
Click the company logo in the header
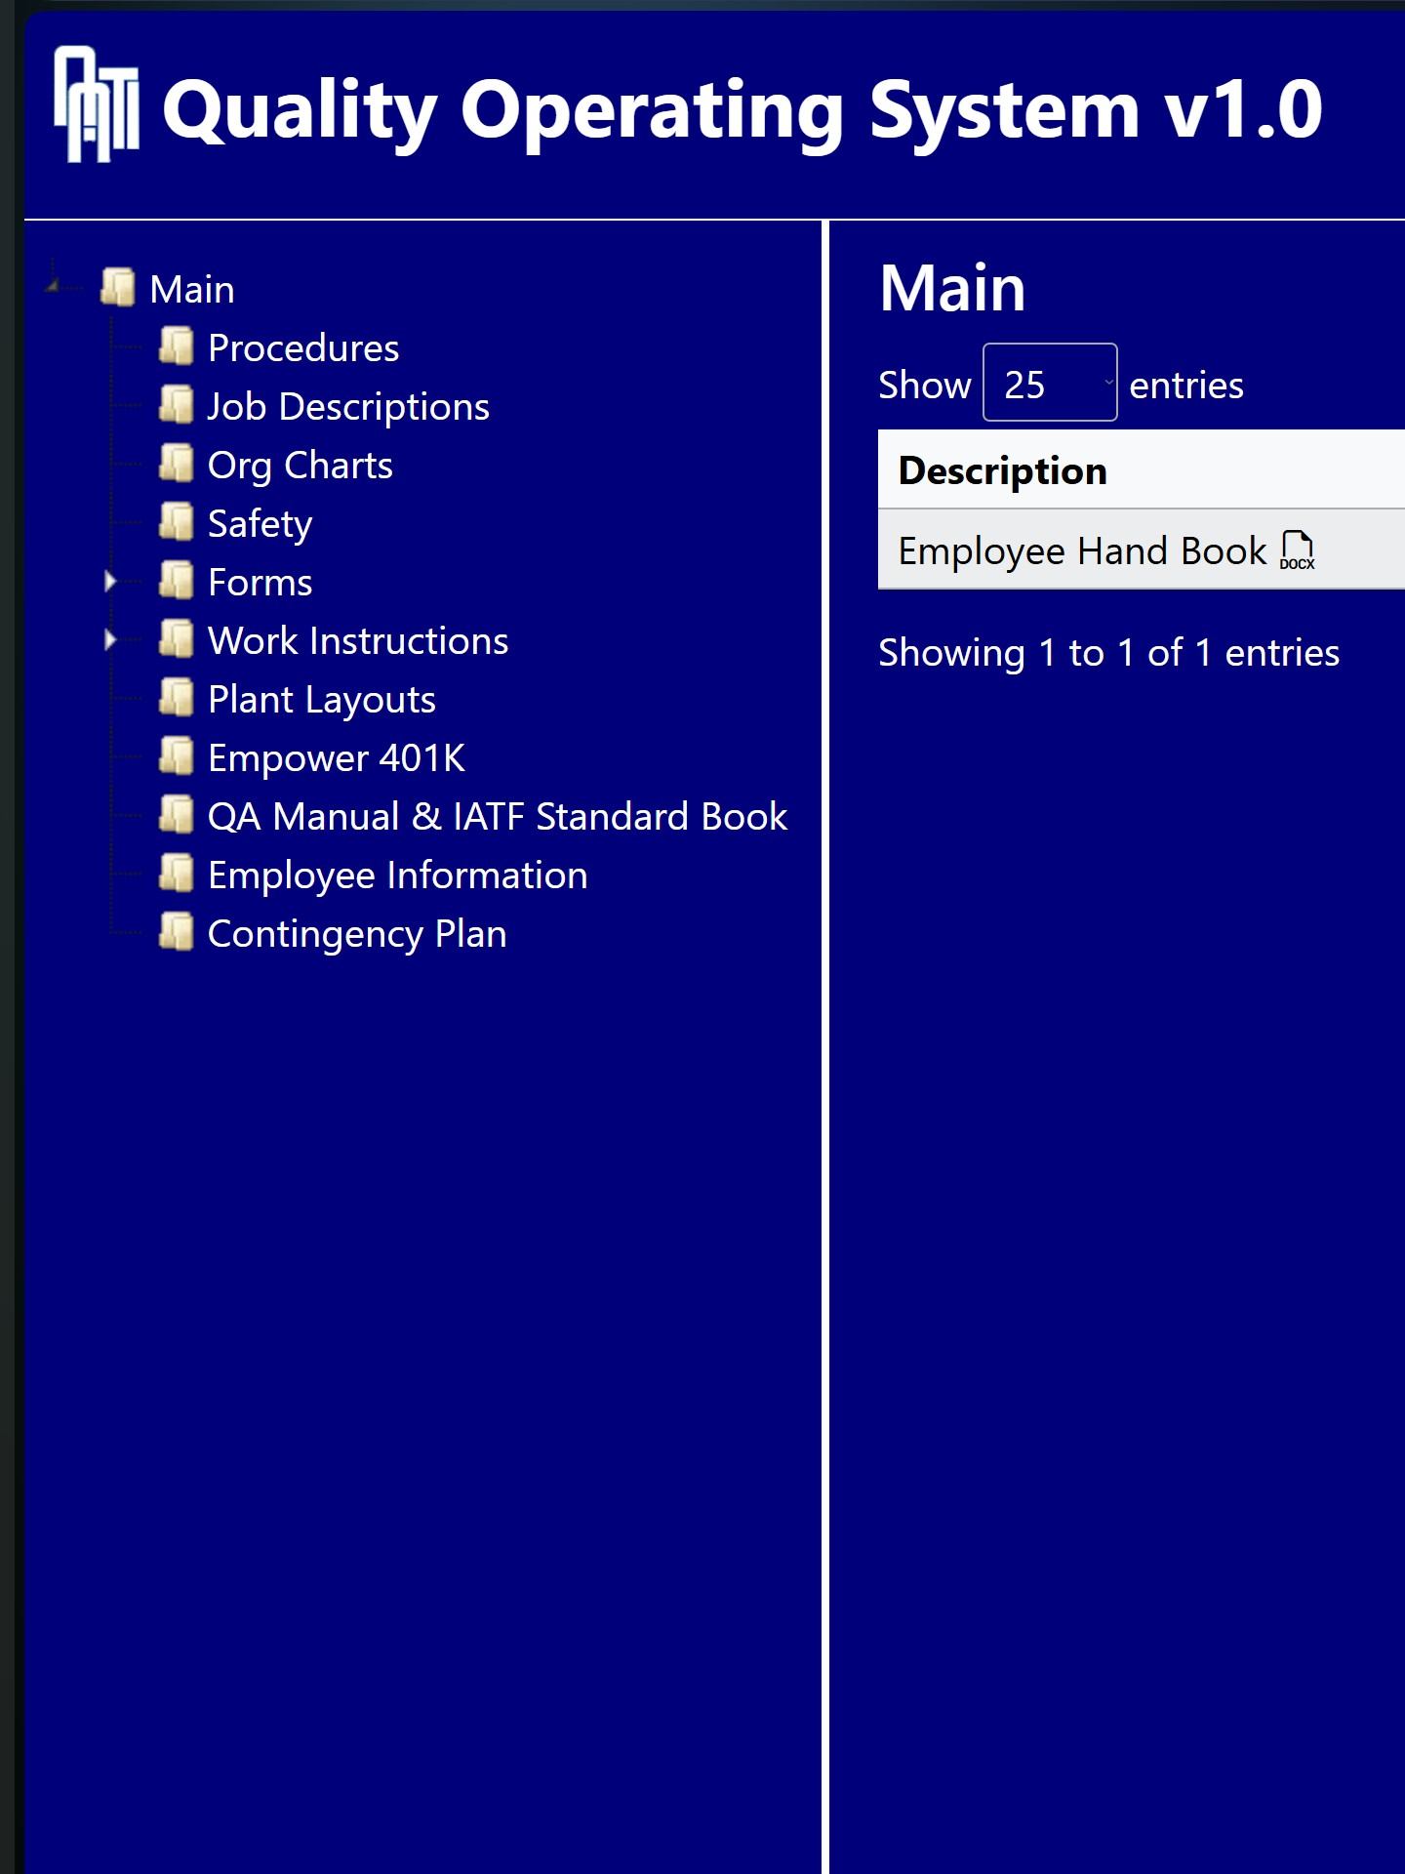[96, 104]
